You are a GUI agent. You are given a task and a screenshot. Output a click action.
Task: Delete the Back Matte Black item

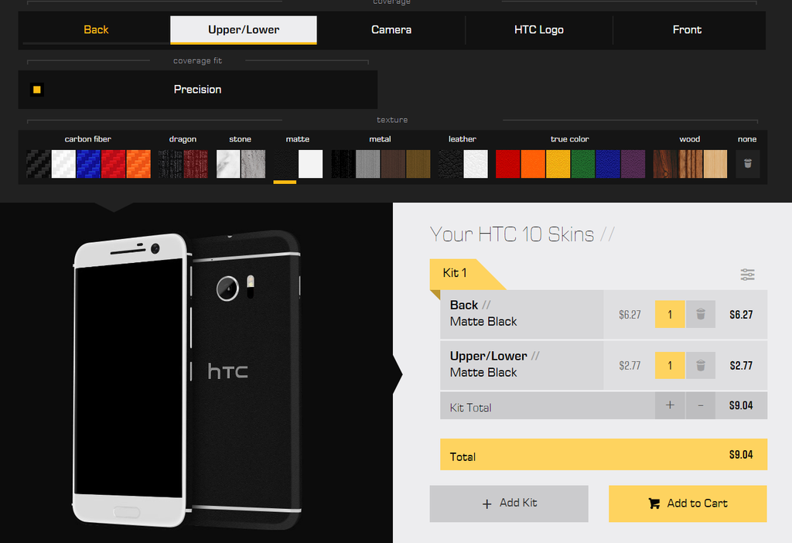point(701,314)
